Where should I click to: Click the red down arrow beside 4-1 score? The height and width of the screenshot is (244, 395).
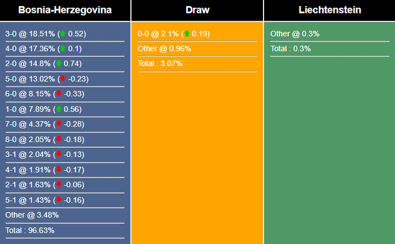58,170
